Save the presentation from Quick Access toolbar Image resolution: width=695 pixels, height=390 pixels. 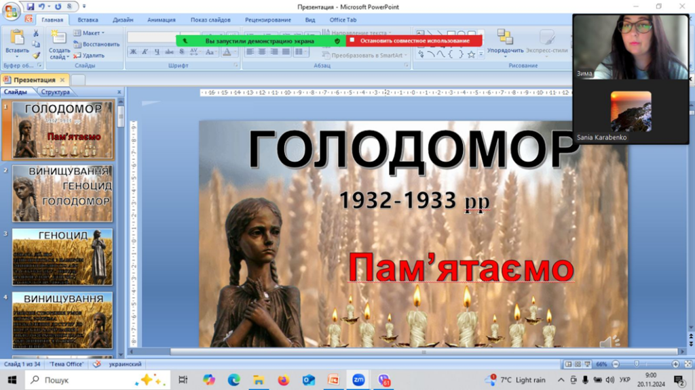pyautogui.click(x=31, y=7)
